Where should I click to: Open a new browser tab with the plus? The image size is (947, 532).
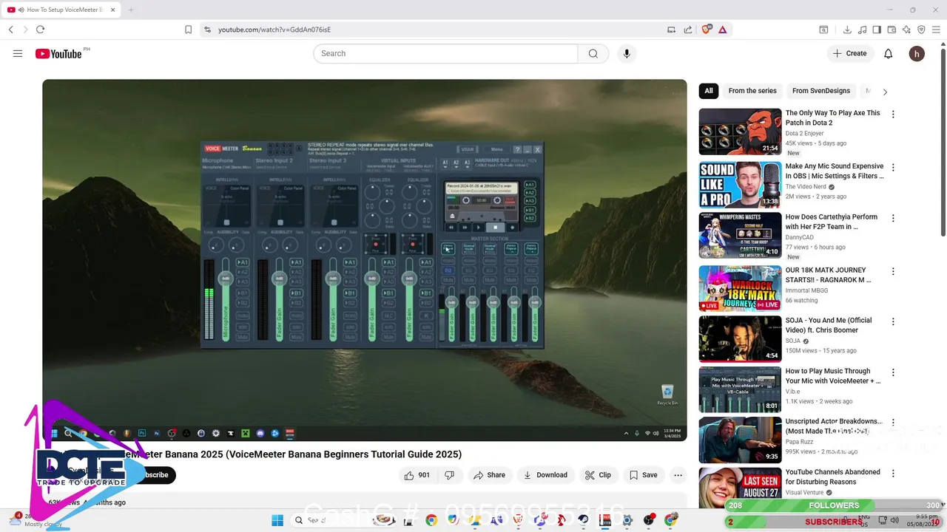[131, 10]
